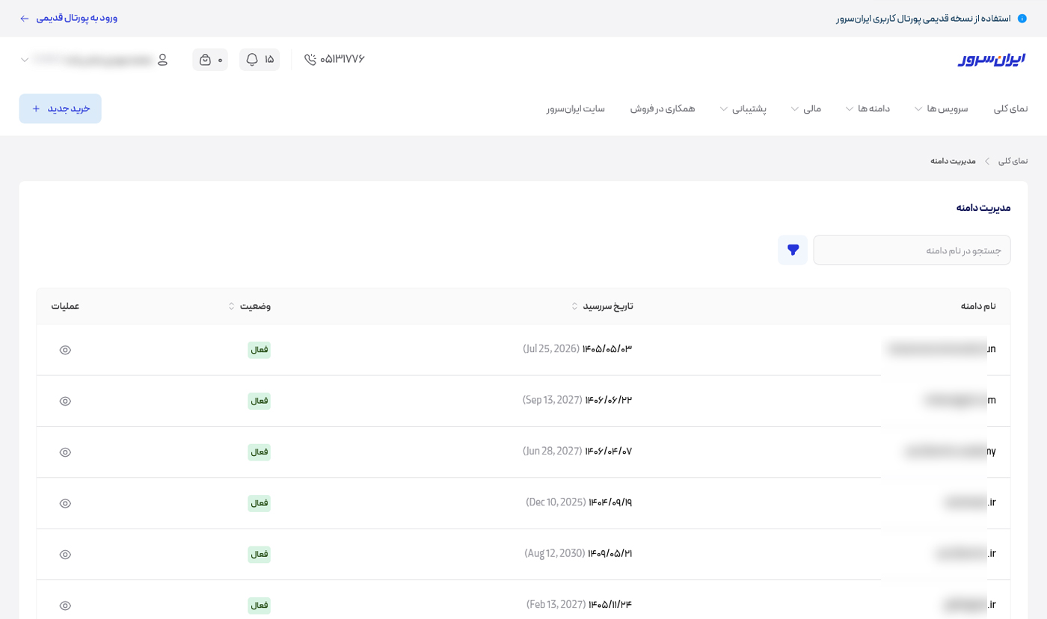The height and width of the screenshot is (619, 1047).
Task: Expand the دامنه ها dropdown menu
Action: pos(868,108)
